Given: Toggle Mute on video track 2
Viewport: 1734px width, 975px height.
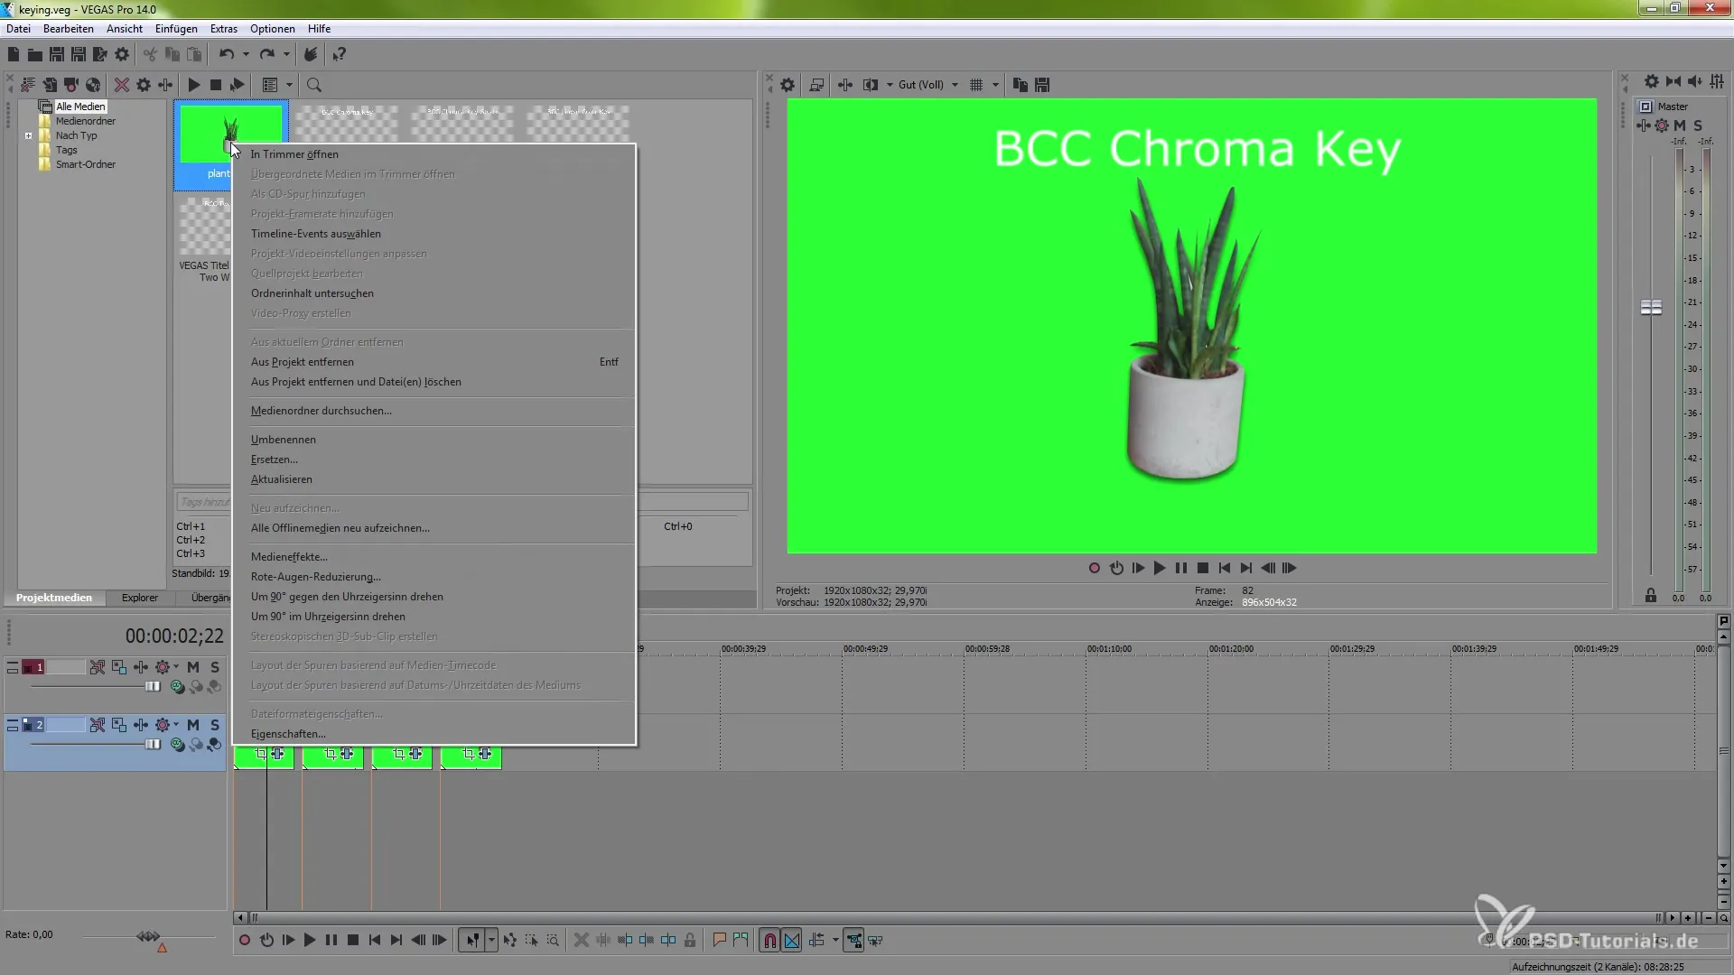Looking at the screenshot, I should pyautogui.click(x=193, y=725).
